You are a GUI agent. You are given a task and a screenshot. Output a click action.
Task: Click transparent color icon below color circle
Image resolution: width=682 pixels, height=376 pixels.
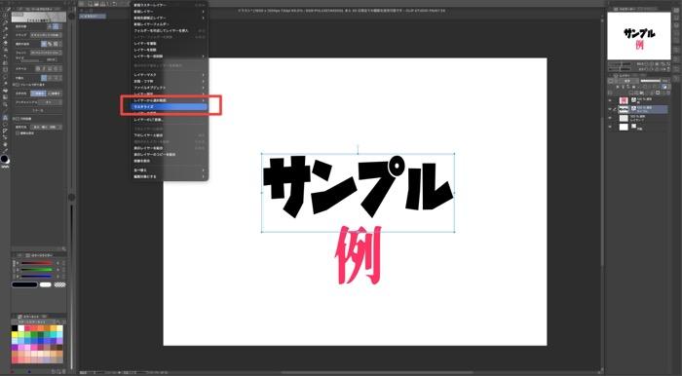[x=6, y=167]
